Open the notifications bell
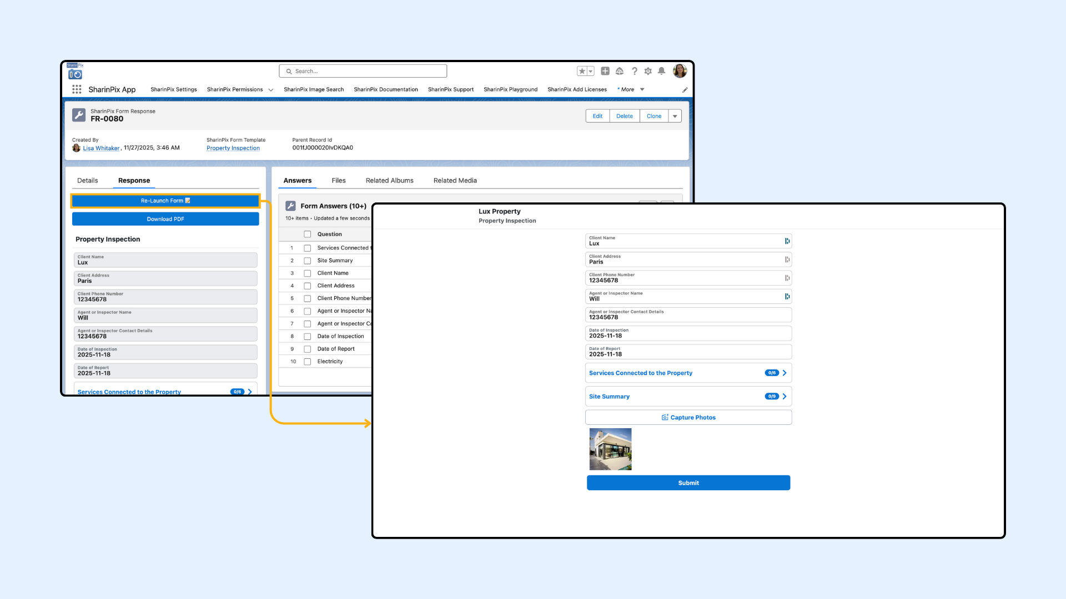 click(661, 71)
